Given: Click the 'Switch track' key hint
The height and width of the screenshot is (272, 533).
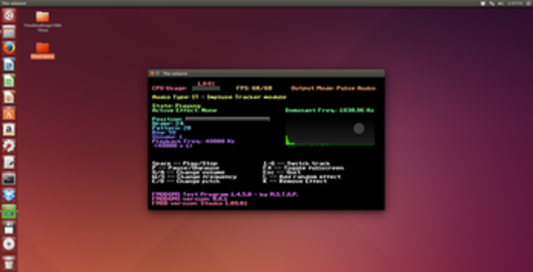Looking at the screenshot, I should (296, 163).
